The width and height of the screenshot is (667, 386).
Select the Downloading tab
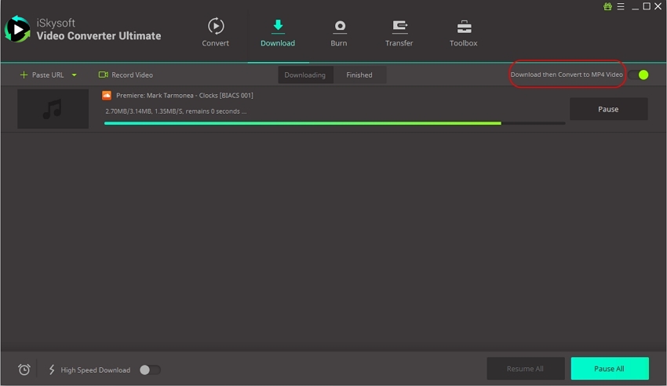click(x=305, y=75)
